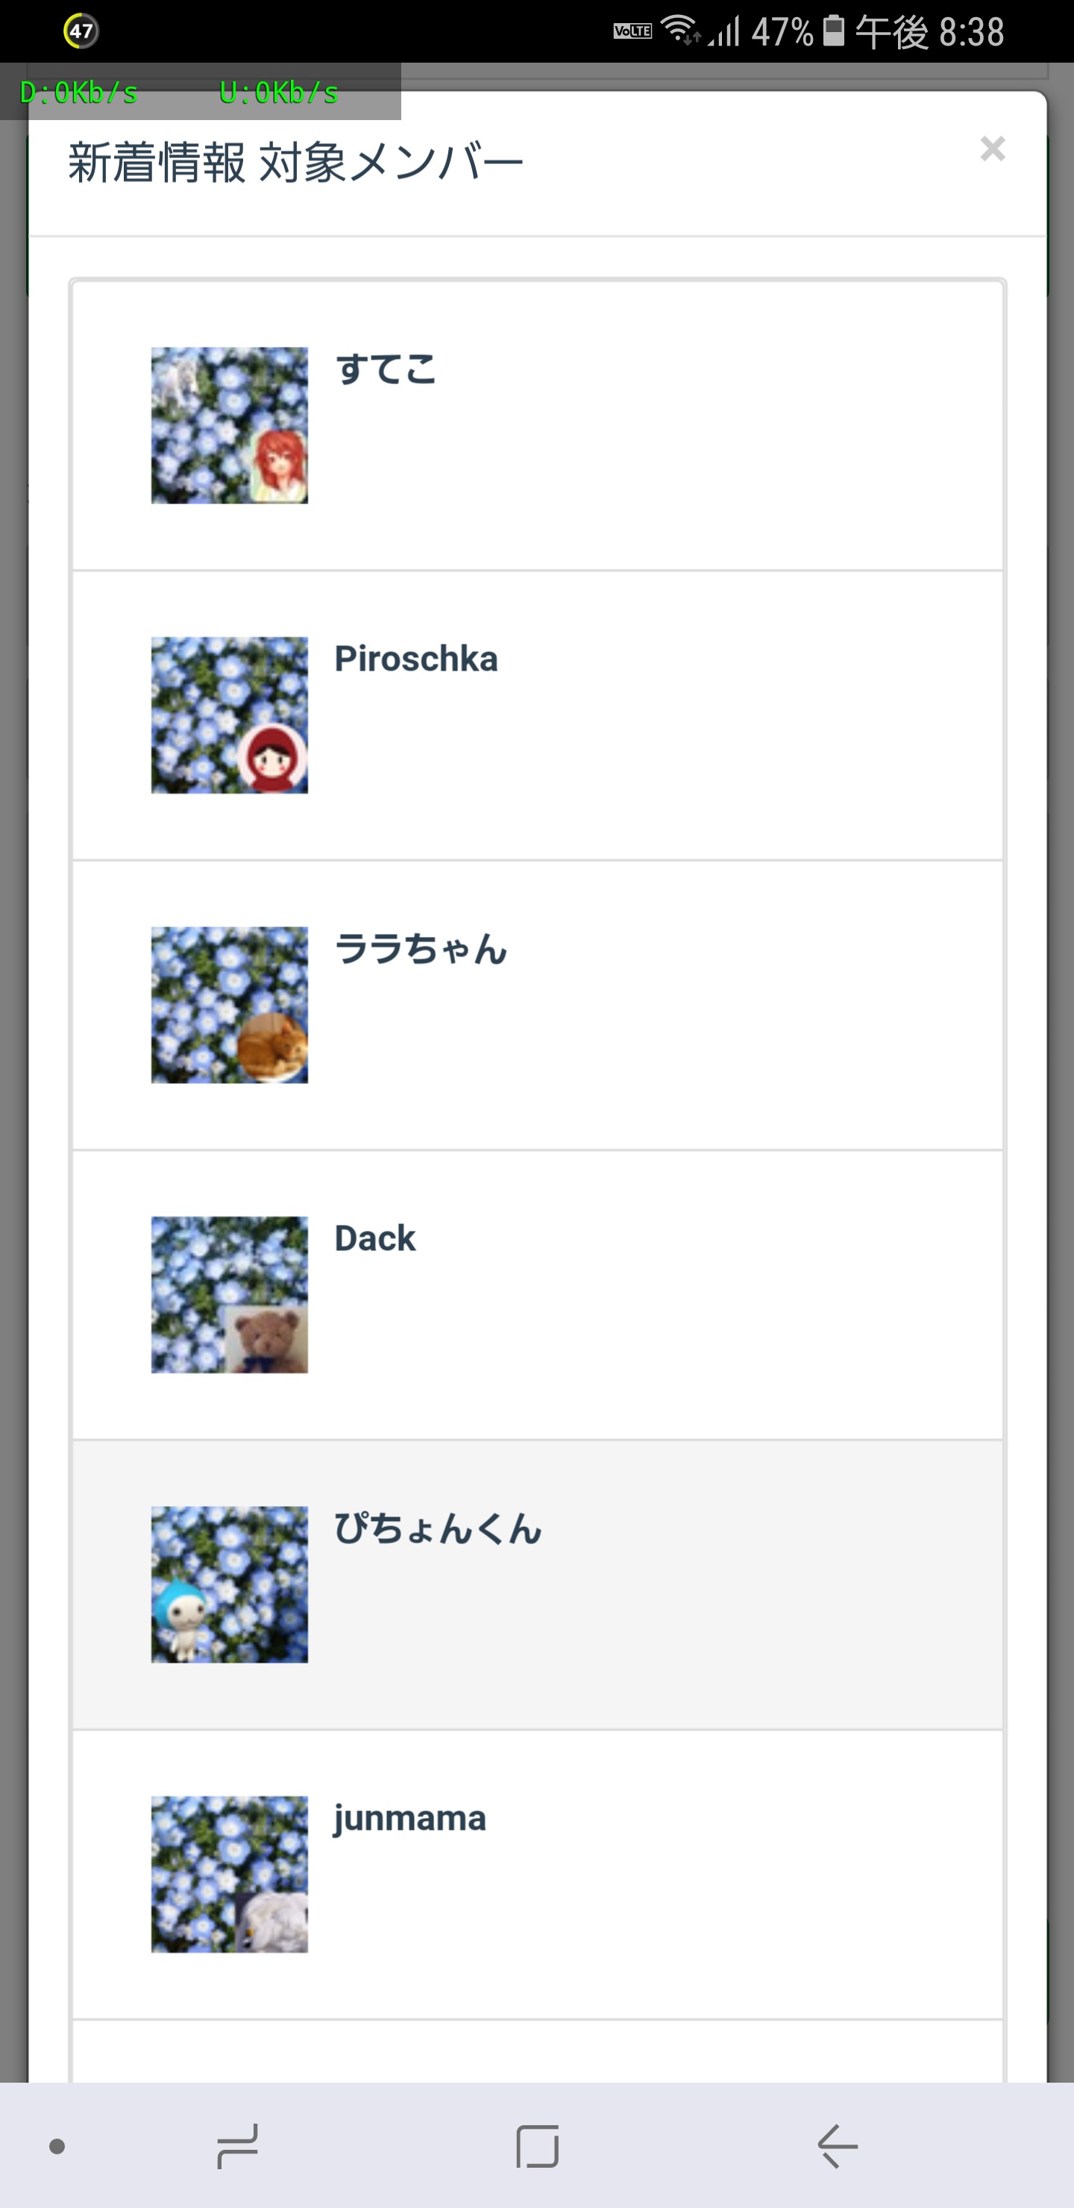Tap the Wi-Fi status bar icon
The width and height of the screenshot is (1074, 2208).
tap(679, 30)
